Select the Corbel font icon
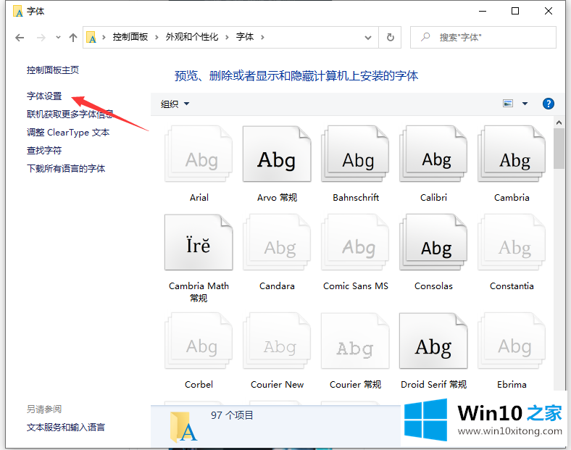Viewport: 571px width, 450px height. [x=199, y=341]
